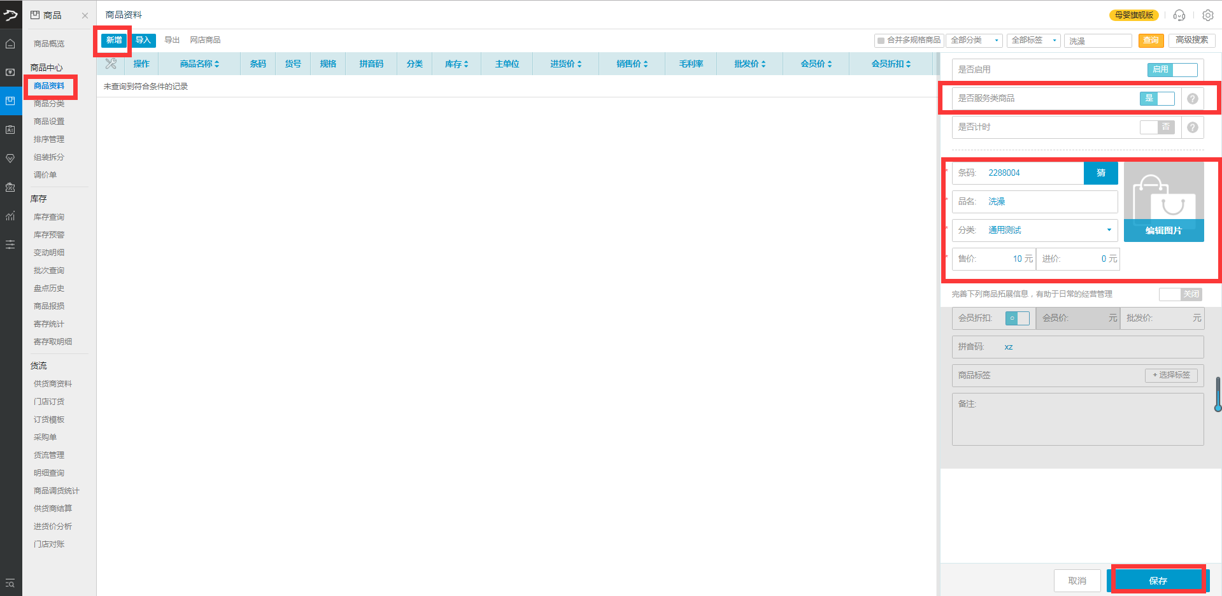Image resolution: width=1222 pixels, height=596 pixels.
Task: Click help icon beside 是否服务类商品
Action: tap(1192, 99)
